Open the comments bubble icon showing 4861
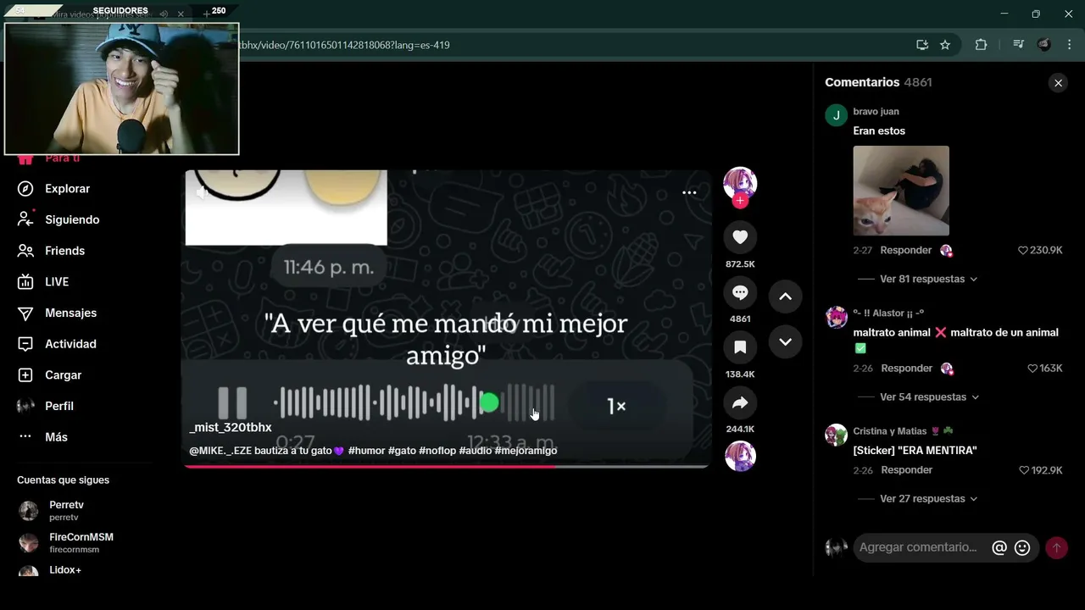The image size is (1085, 610). click(740, 292)
